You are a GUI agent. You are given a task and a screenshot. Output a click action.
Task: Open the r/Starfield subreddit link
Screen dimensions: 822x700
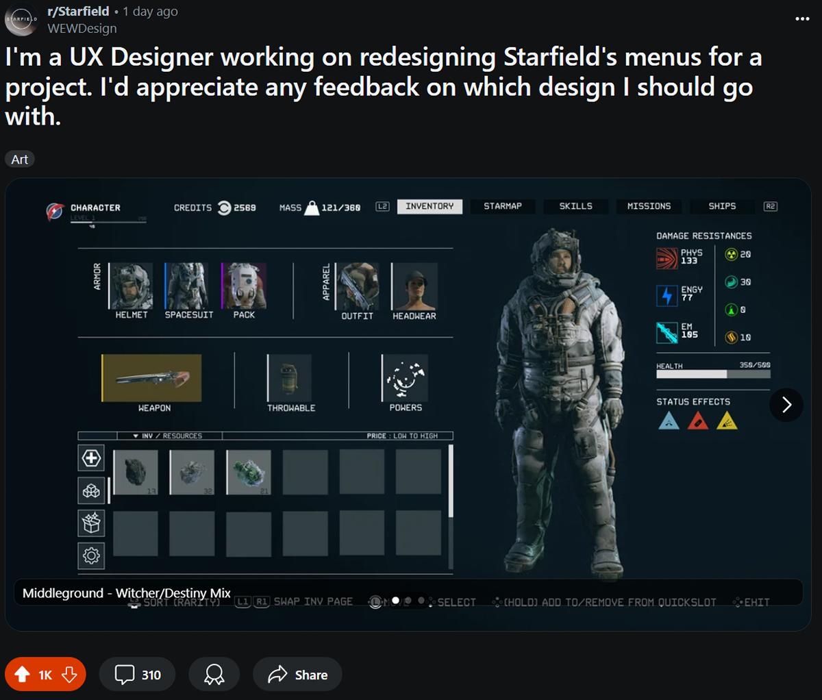[x=78, y=11]
